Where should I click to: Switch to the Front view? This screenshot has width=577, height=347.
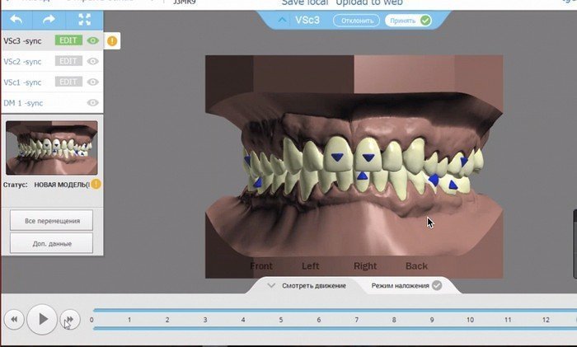pyautogui.click(x=261, y=265)
